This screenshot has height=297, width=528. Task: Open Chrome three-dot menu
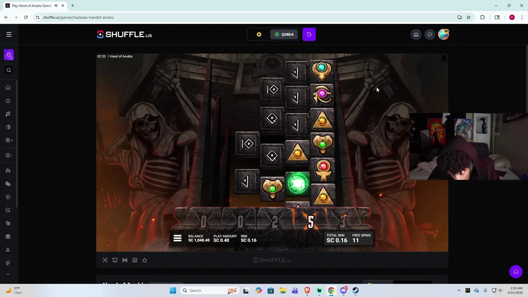tap(522, 17)
